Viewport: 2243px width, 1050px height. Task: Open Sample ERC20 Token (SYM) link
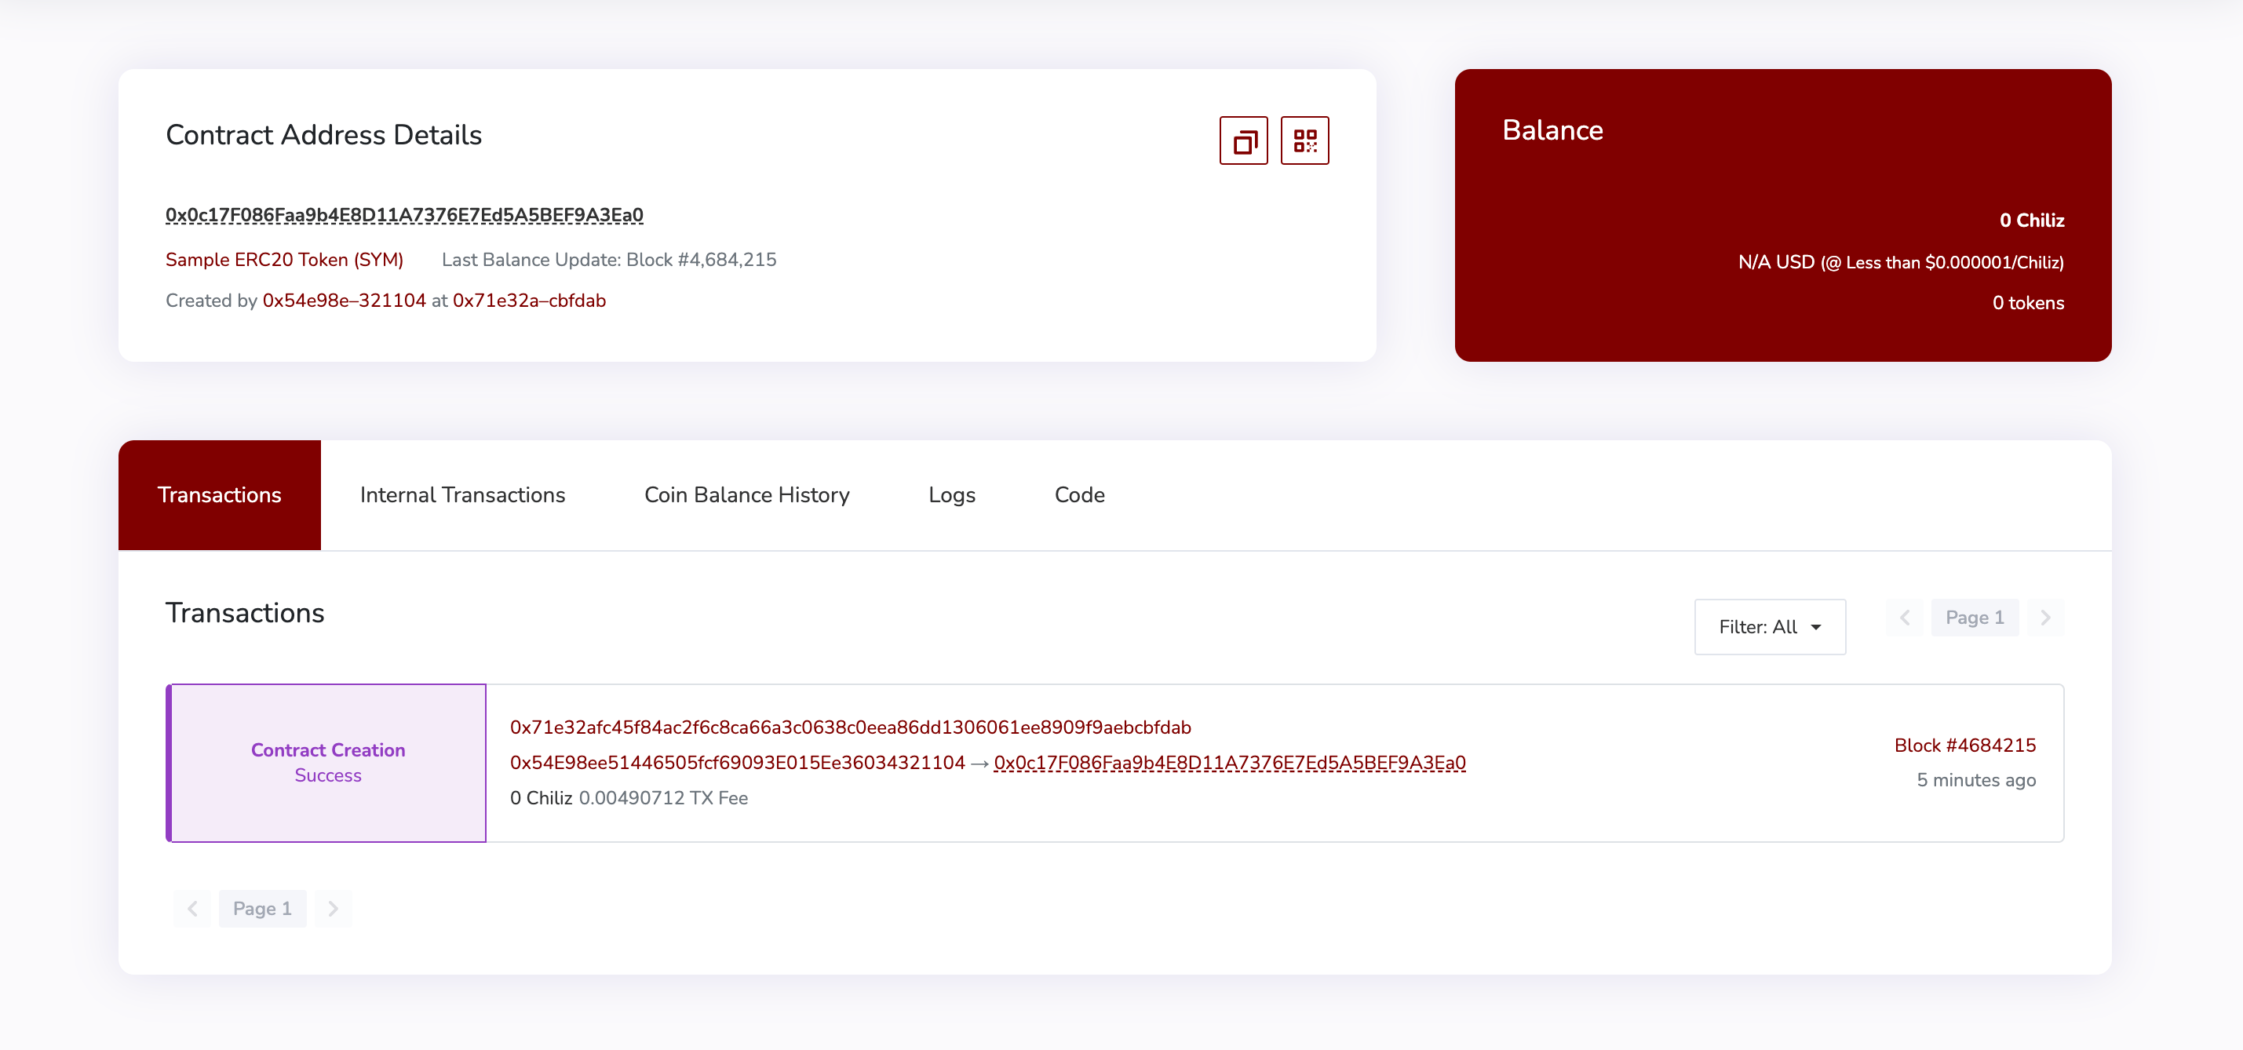click(284, 260)
